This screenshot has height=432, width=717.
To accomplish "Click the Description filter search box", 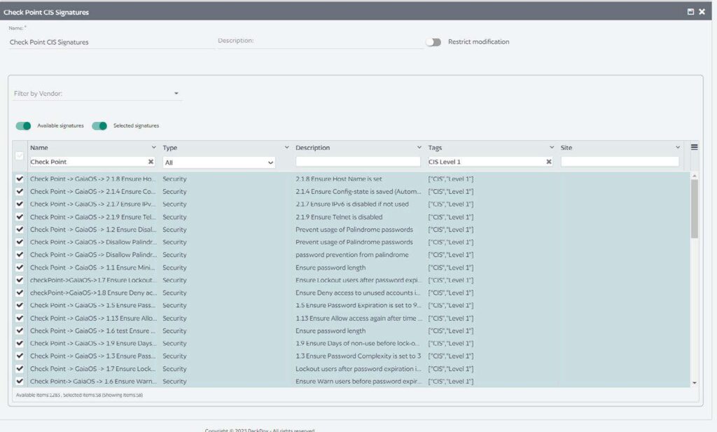I will coord(358,161).
